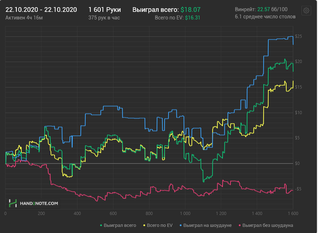Click the '1 601 Руки' hands count
This screenshot has width=318, height=233.
click(104, 10)
